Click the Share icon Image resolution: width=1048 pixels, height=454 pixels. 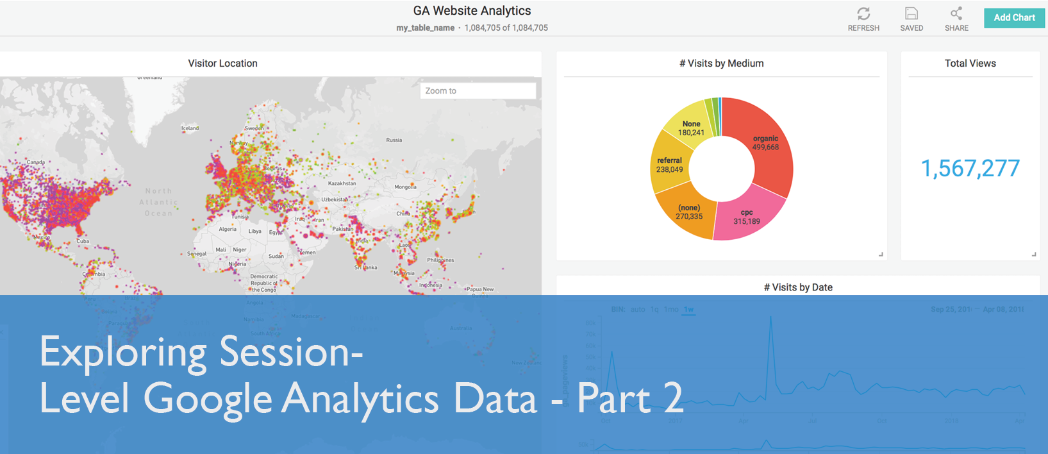pos(956,13)
